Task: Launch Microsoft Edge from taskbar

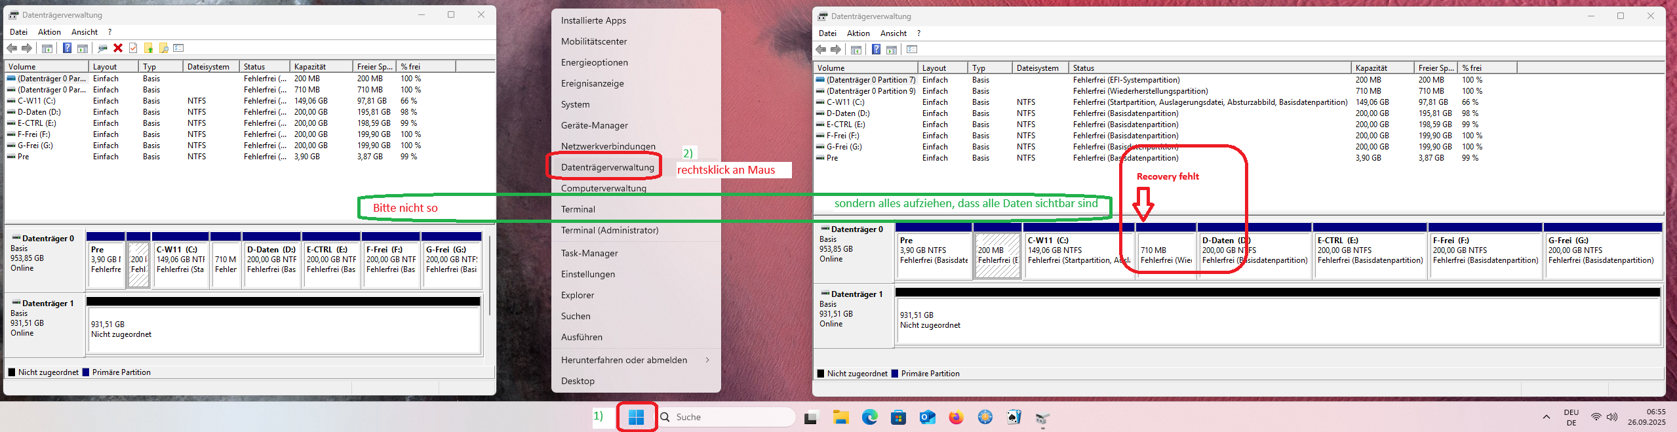Action: pos(869,417)
